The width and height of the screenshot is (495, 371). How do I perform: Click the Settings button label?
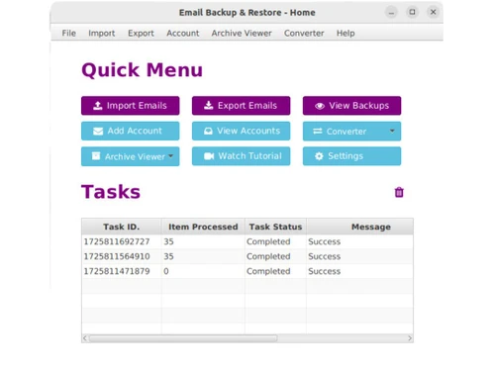(346, 156)
